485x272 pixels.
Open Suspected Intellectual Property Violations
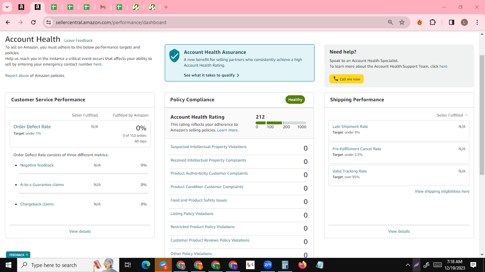click(208, 147)
